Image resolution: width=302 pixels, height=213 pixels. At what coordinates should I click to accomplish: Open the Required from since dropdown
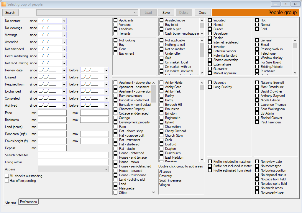(64, 84)
